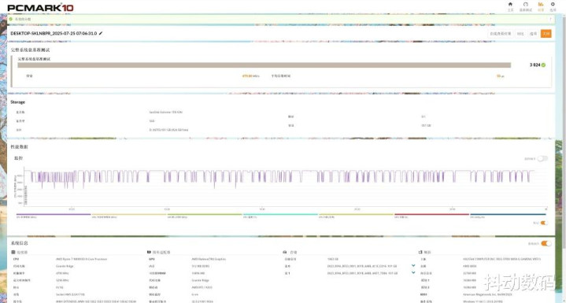
Task: Dismiss the green notification banner
Action: (x=551, y=19)
